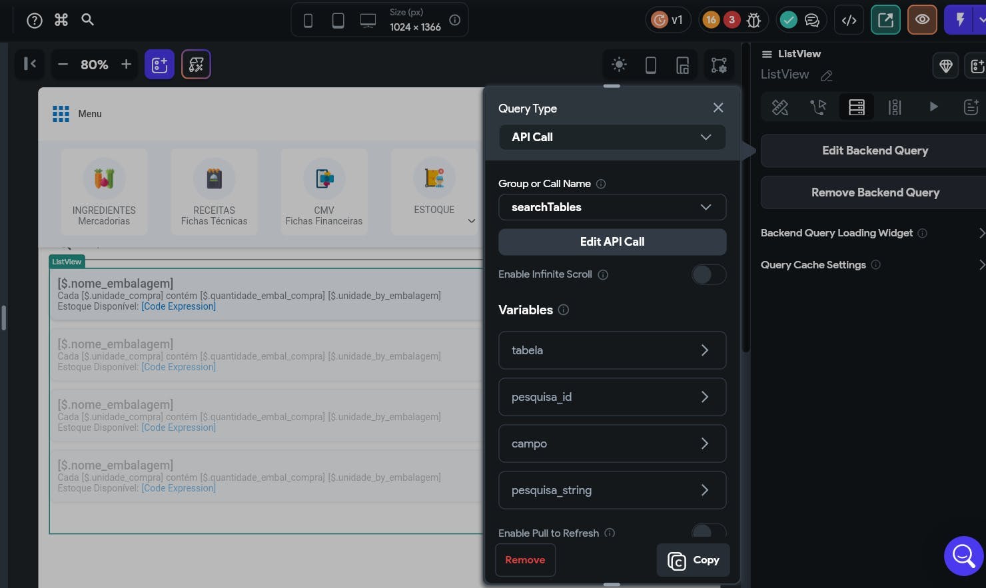Click the Menu grid icon on canvas

61,114
